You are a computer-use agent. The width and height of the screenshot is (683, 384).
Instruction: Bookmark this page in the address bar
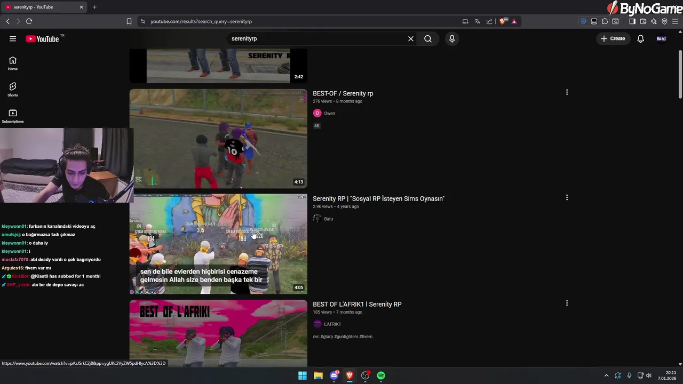pos(129,21)
